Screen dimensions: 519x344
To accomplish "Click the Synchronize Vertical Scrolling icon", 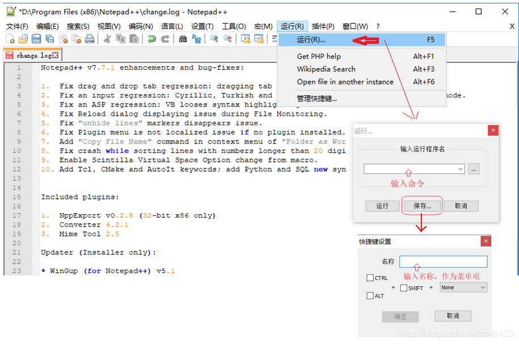I will pos(245,39).
